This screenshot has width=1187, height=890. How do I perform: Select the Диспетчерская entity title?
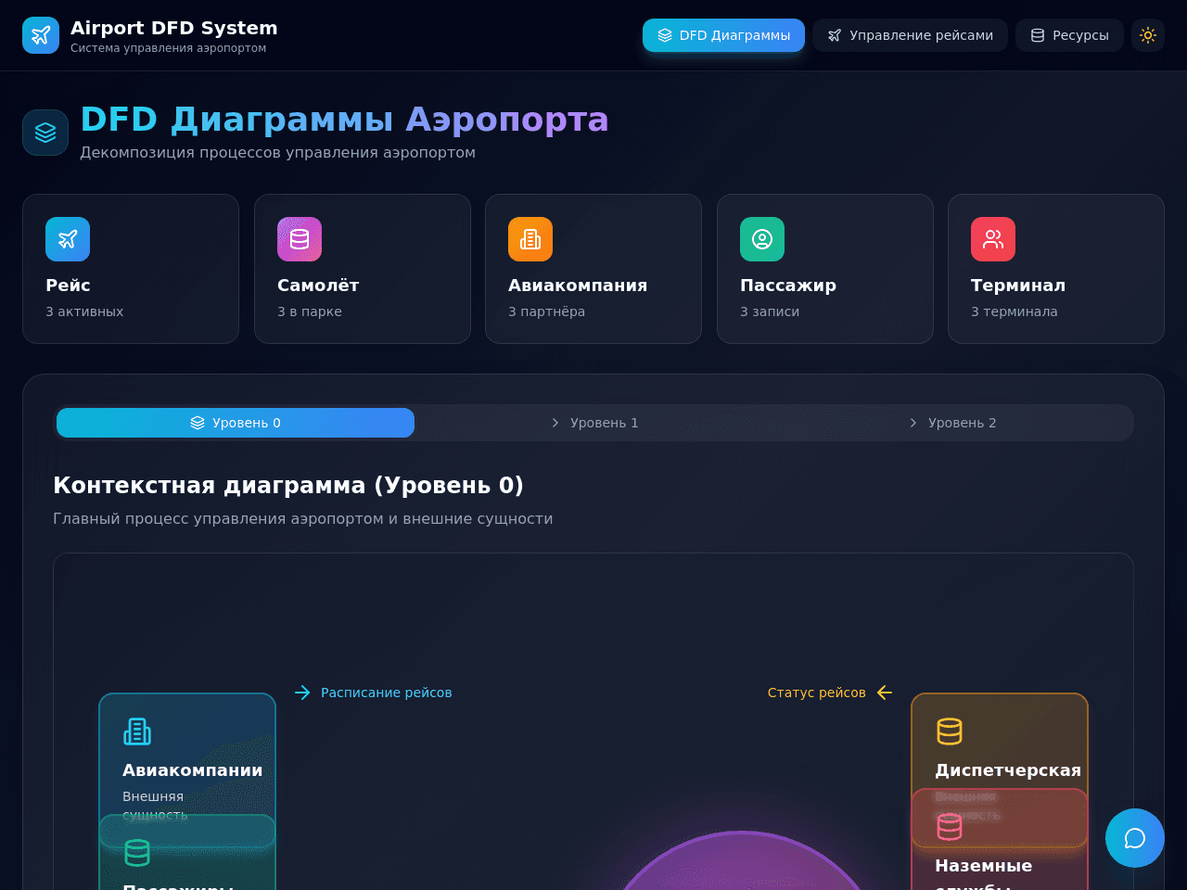tap(1008, 770)
